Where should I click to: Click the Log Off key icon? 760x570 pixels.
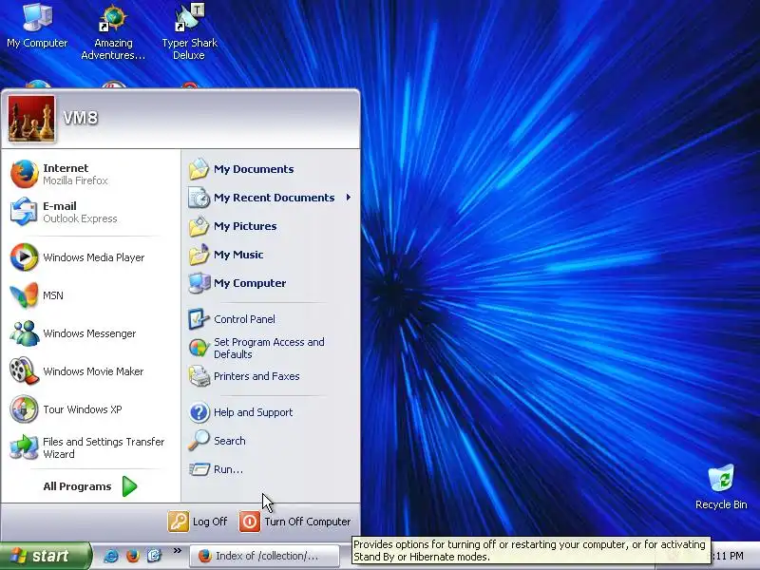[179, 522]
